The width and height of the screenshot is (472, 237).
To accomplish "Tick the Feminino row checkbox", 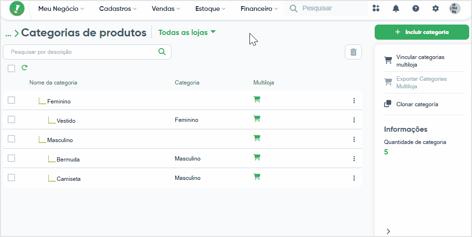I will [x=11, y=100].
